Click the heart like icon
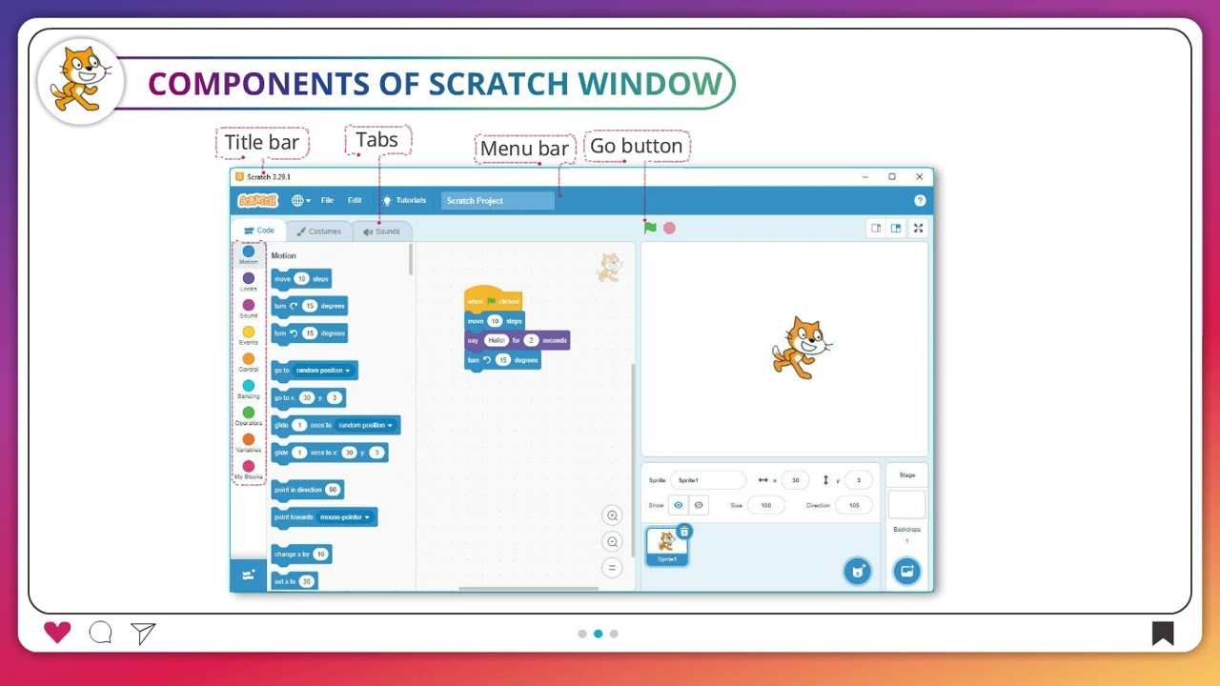 click(57, 633)
